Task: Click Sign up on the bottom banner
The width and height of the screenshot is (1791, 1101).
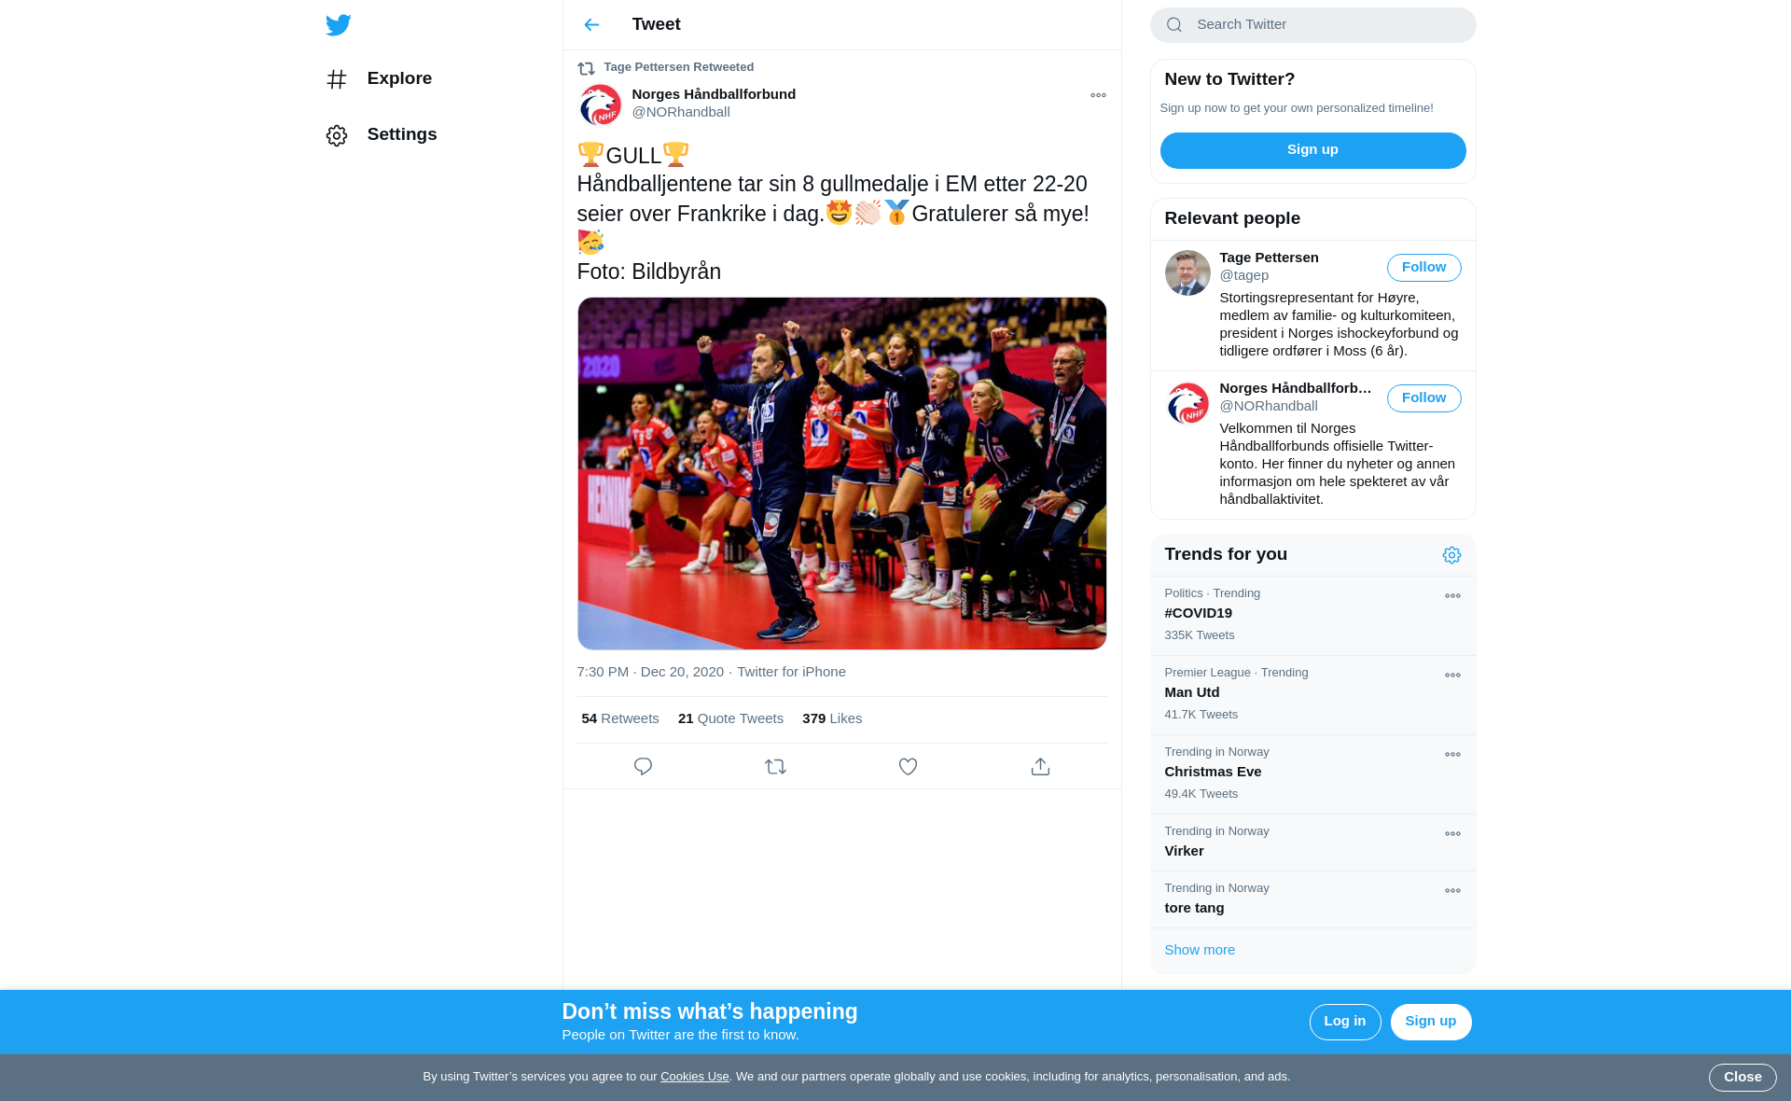Action: coord(1430,1022)
